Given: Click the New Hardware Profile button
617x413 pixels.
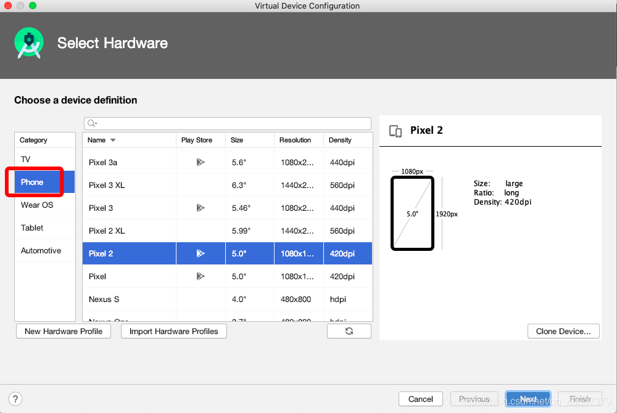Looking at the screenshot, I should coord(64,331).
